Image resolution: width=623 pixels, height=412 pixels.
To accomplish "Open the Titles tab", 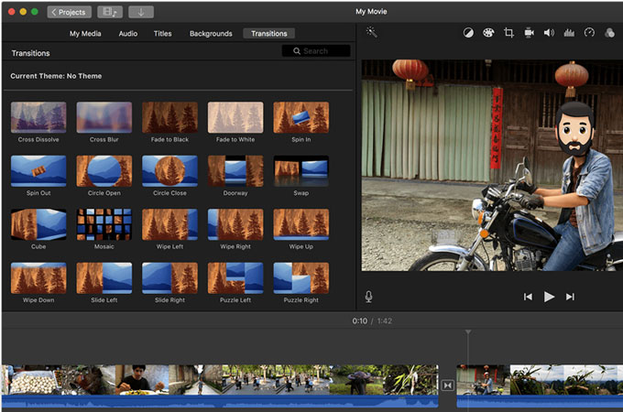I will click(x=163, y=34).
